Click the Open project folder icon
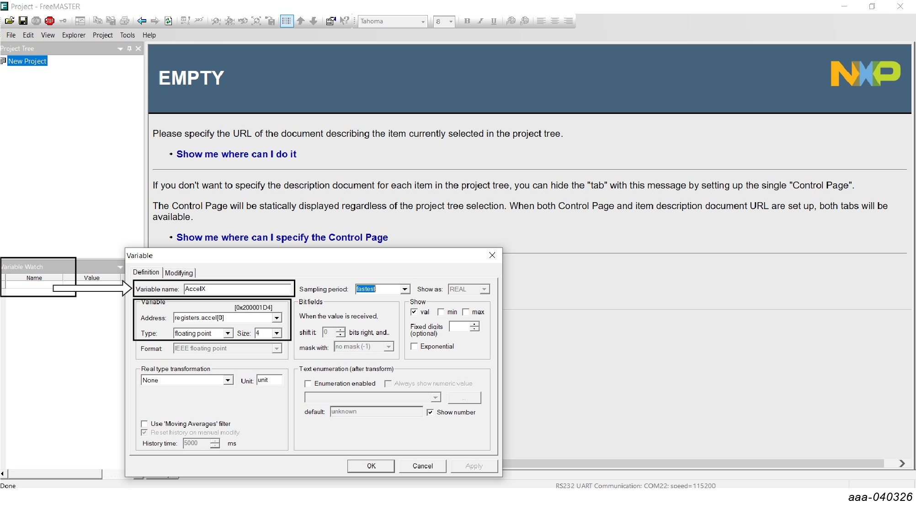Viewport: 916px width, 505px height. [10, 21]
